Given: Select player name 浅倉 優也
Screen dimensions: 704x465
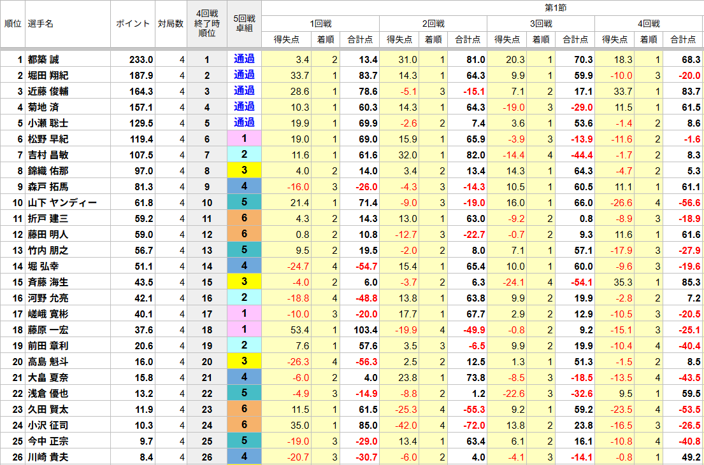Looking at the screenshot, I should 48,394.
